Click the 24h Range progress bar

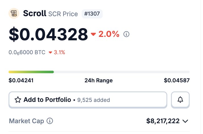(x=99, y=72)
